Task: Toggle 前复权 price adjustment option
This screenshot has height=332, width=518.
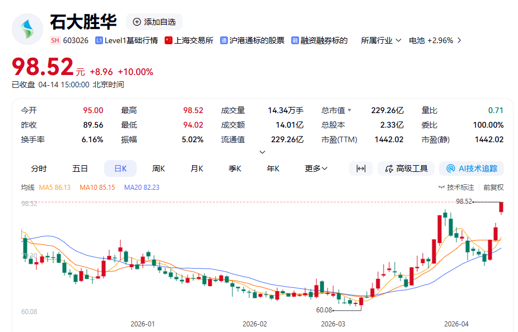Action: tap(493, 188)
